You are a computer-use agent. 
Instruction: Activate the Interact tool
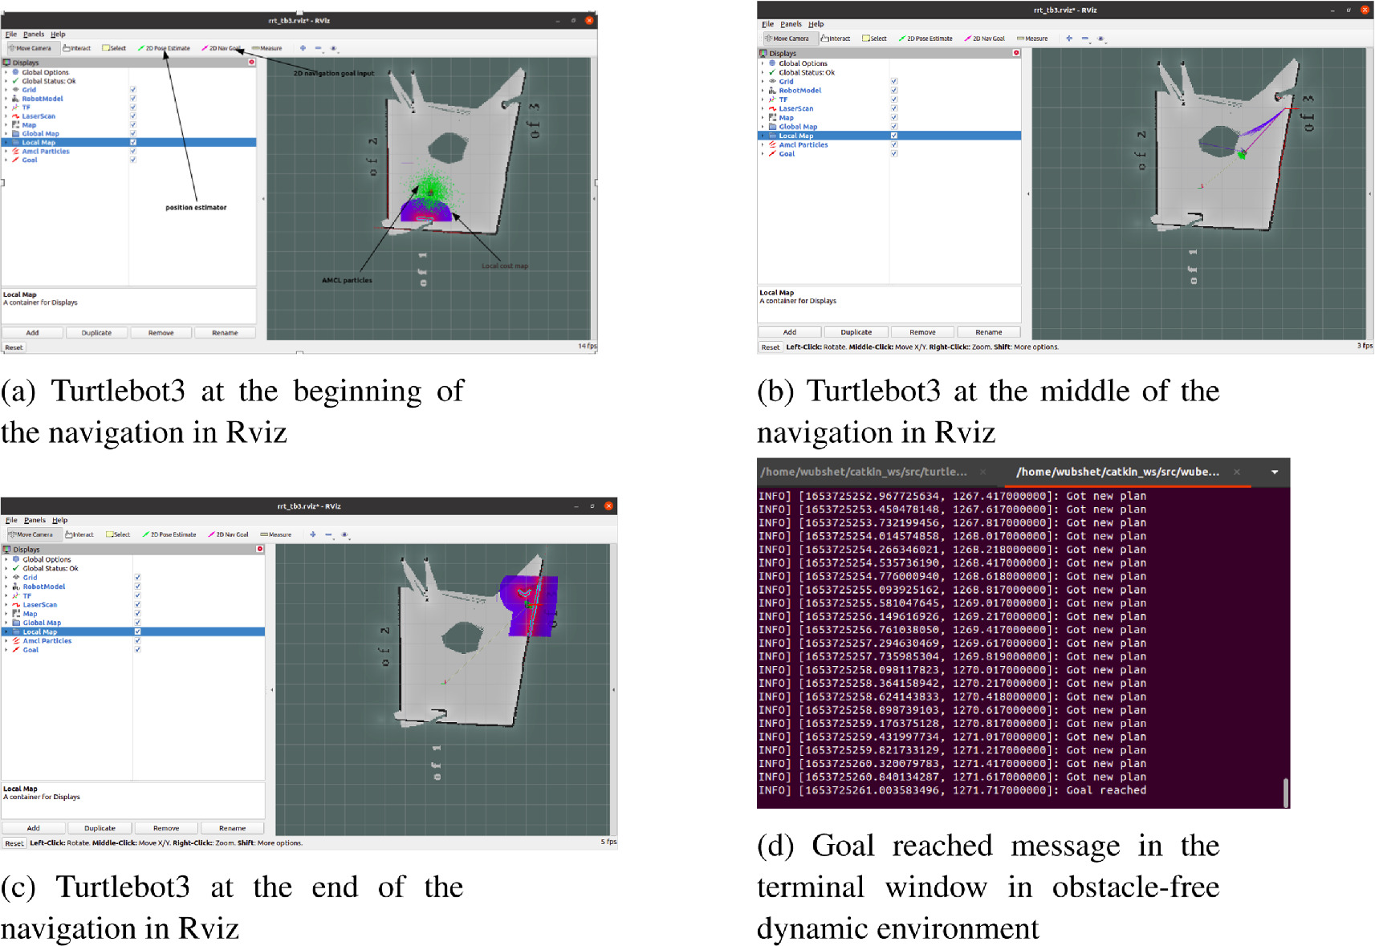tap(76, 47)
